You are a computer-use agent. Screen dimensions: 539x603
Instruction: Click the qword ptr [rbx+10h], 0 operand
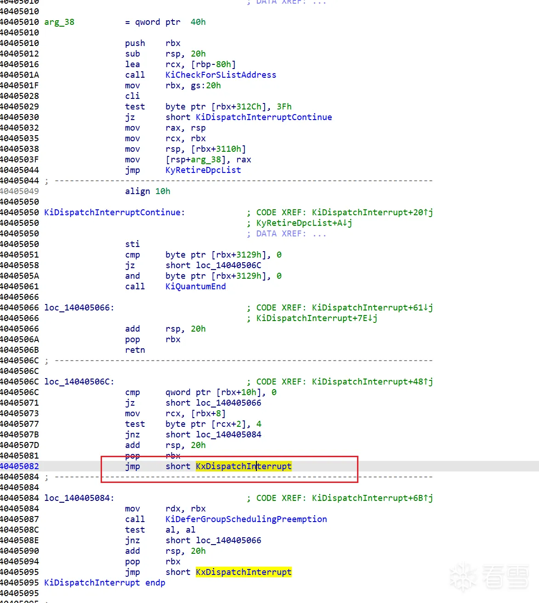point(221,392)
